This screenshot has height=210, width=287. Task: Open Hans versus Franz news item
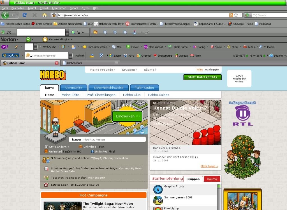tap(167, 148)
